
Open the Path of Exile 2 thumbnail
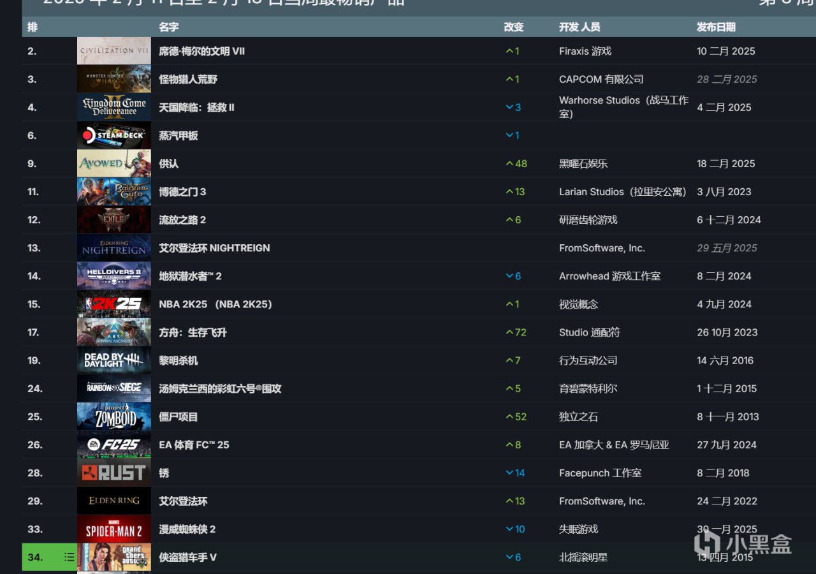[114, 219]
